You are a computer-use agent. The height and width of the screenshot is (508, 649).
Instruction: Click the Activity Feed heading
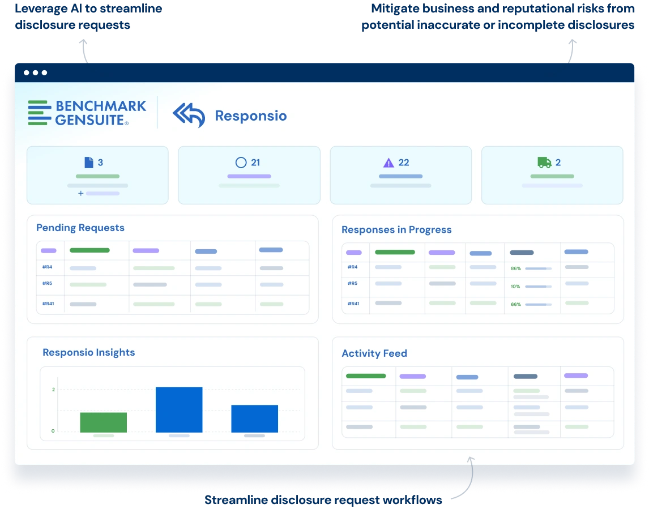[x=374, y=353]
